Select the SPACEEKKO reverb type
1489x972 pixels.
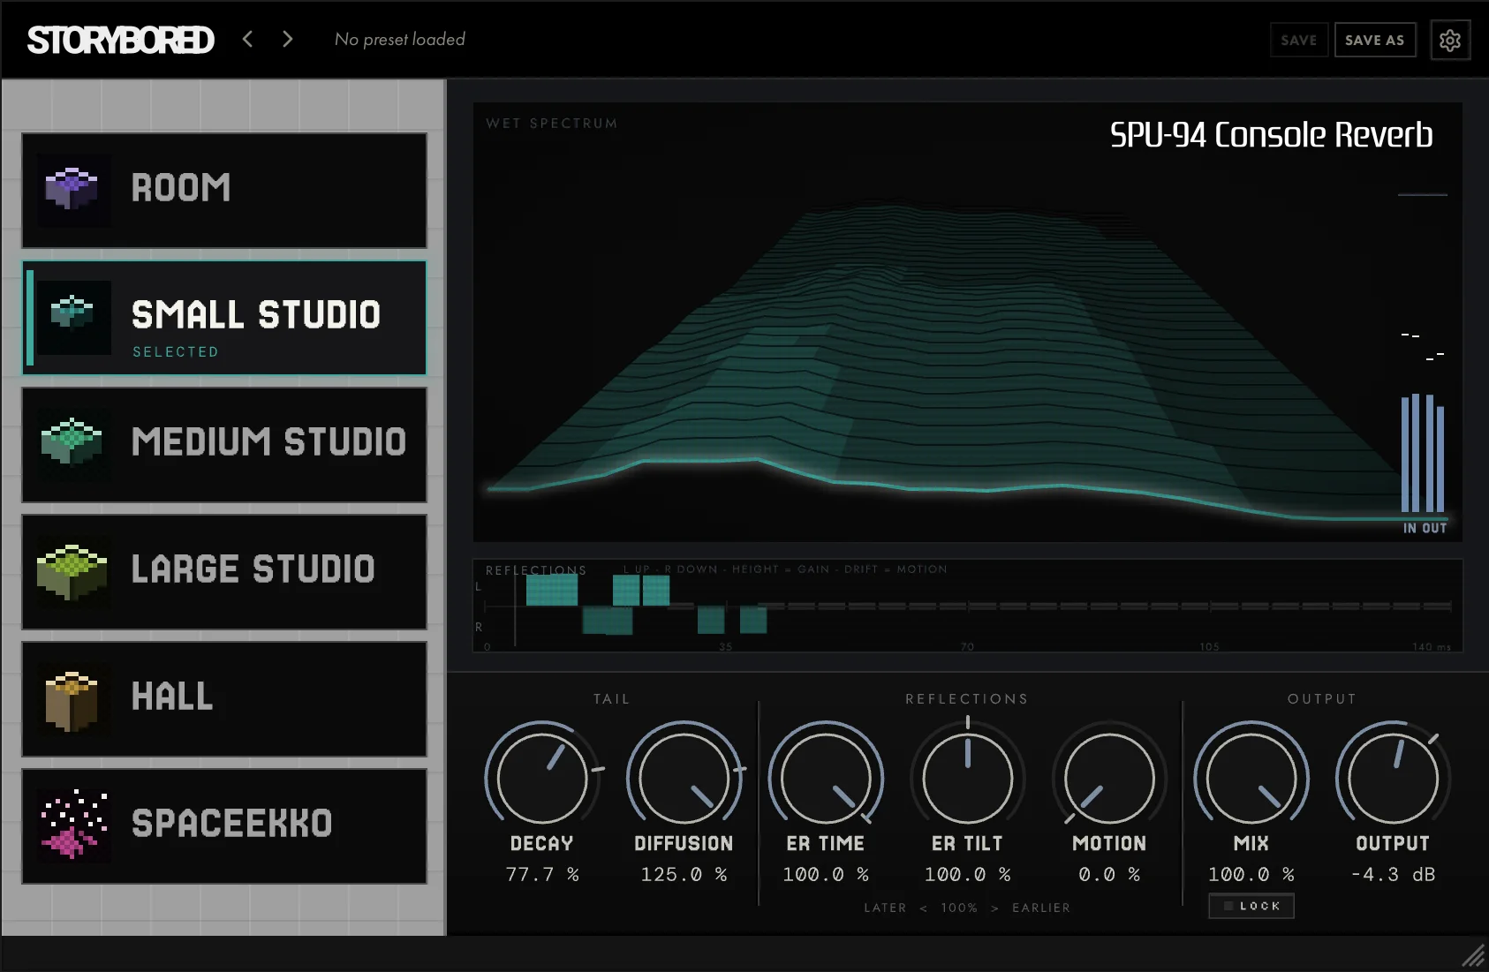click(x=224, y=826)
